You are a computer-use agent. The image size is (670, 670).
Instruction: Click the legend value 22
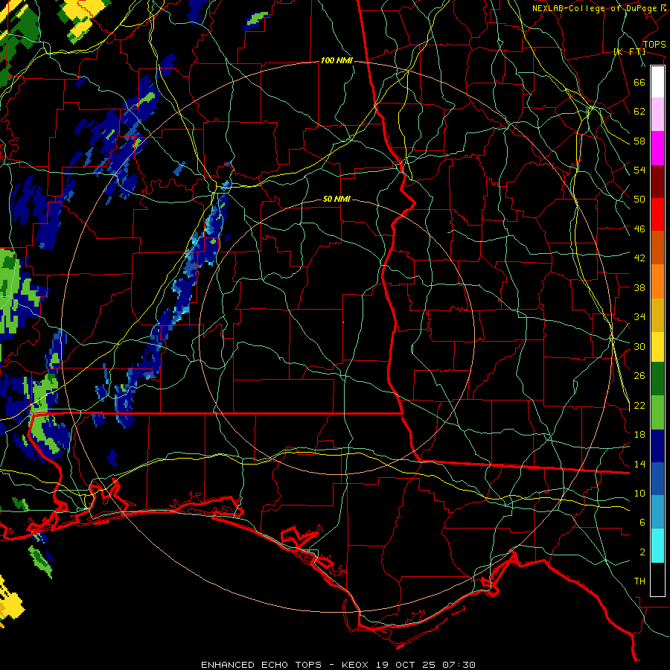coord(639,406)
